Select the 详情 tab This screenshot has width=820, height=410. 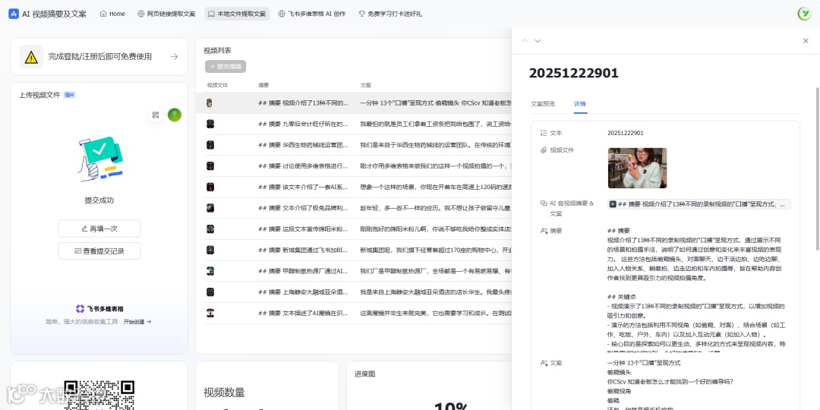tap(580, 103)
